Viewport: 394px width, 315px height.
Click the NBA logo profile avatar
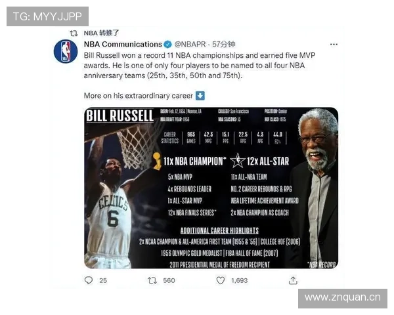click(66, 51)
